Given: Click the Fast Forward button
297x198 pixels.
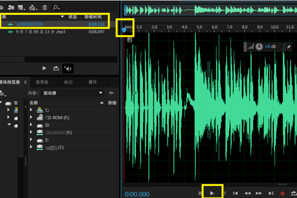Looking at the screenshot, I should coord(259,193).
